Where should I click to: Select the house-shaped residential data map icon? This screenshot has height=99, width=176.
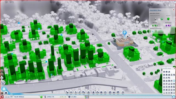164,75
